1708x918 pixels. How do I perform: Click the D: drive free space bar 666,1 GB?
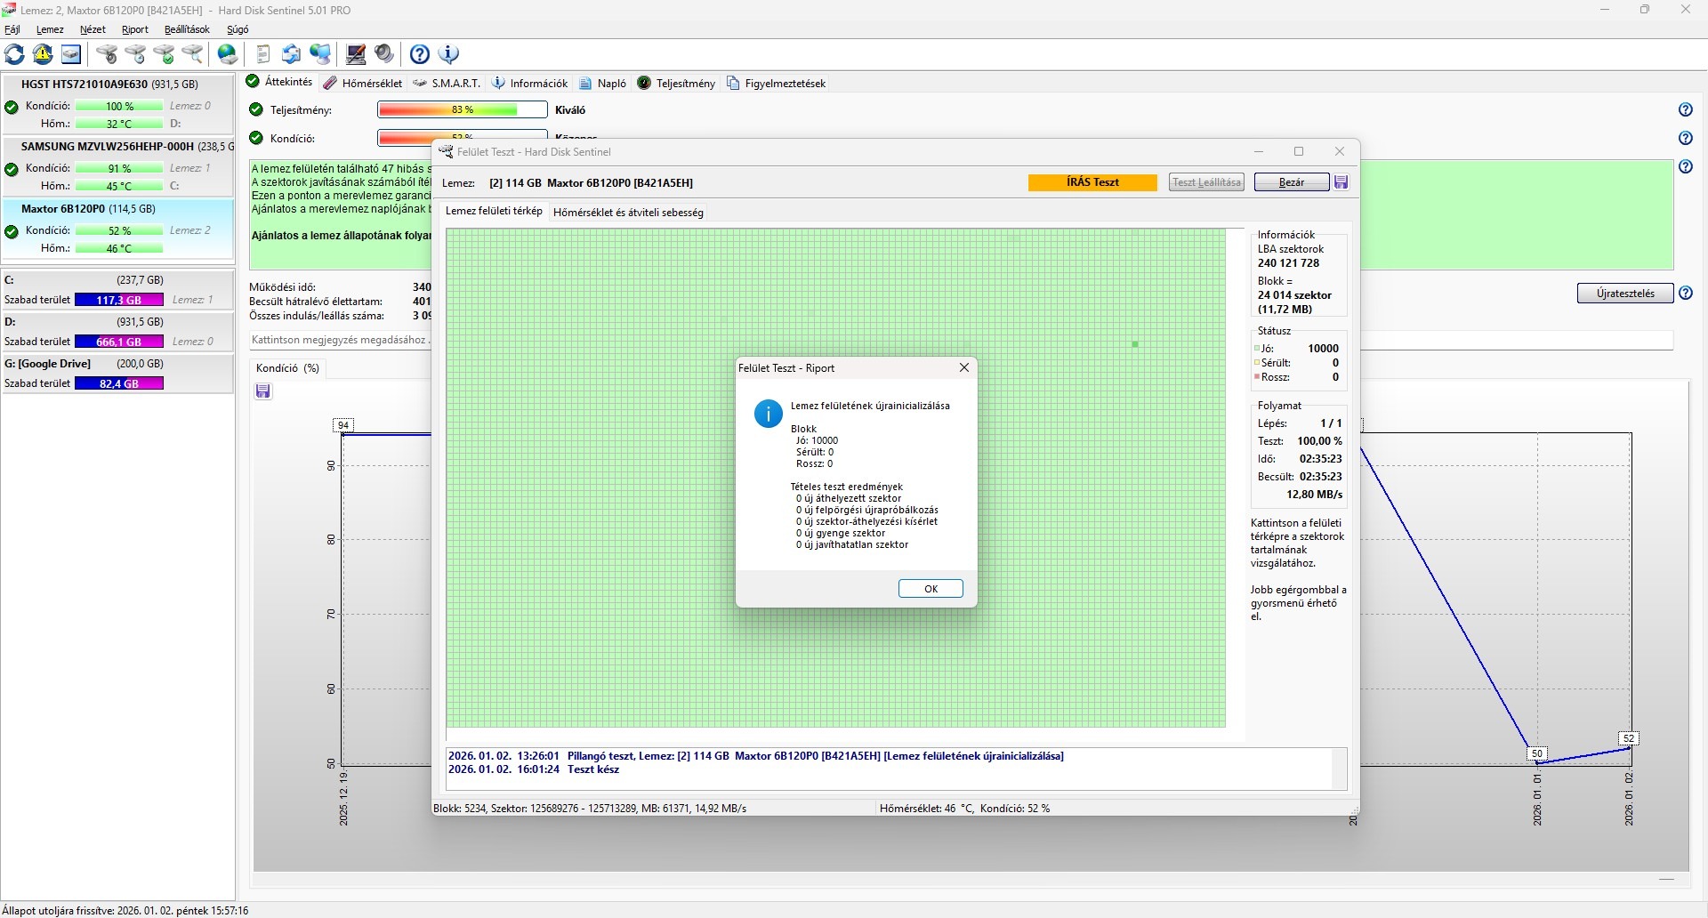pos(119,342)
